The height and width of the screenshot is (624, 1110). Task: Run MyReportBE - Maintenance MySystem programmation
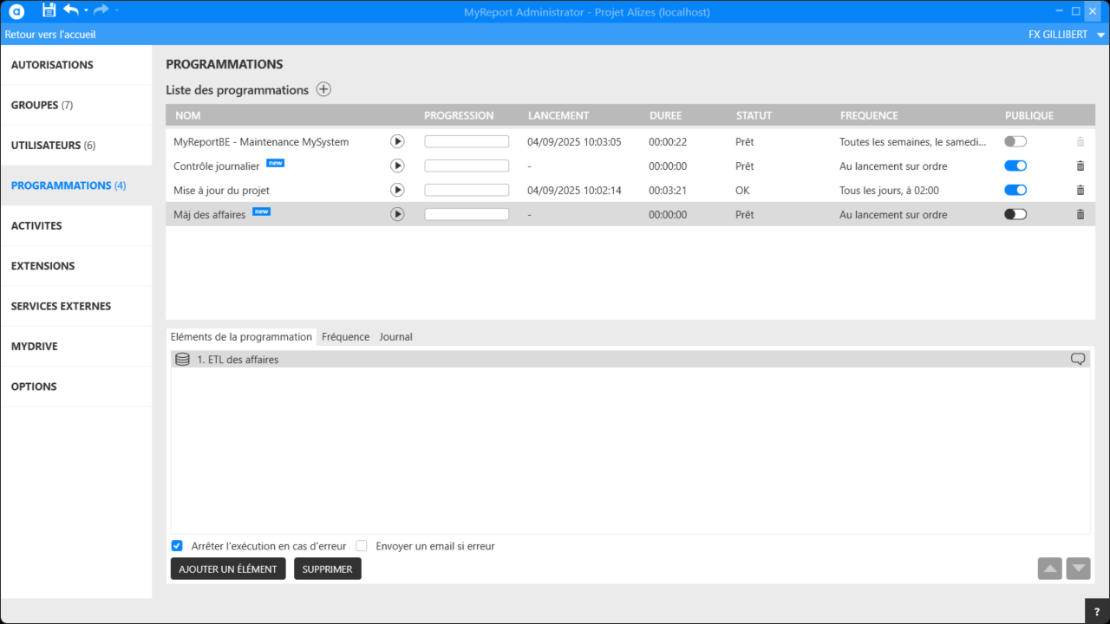pyautogui.click(x=397, y=141)
